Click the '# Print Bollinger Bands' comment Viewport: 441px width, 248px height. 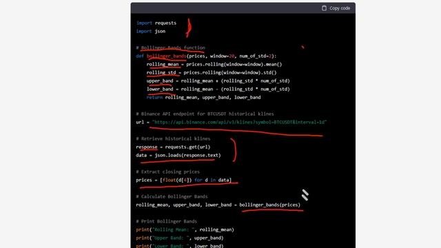point(167,221)
